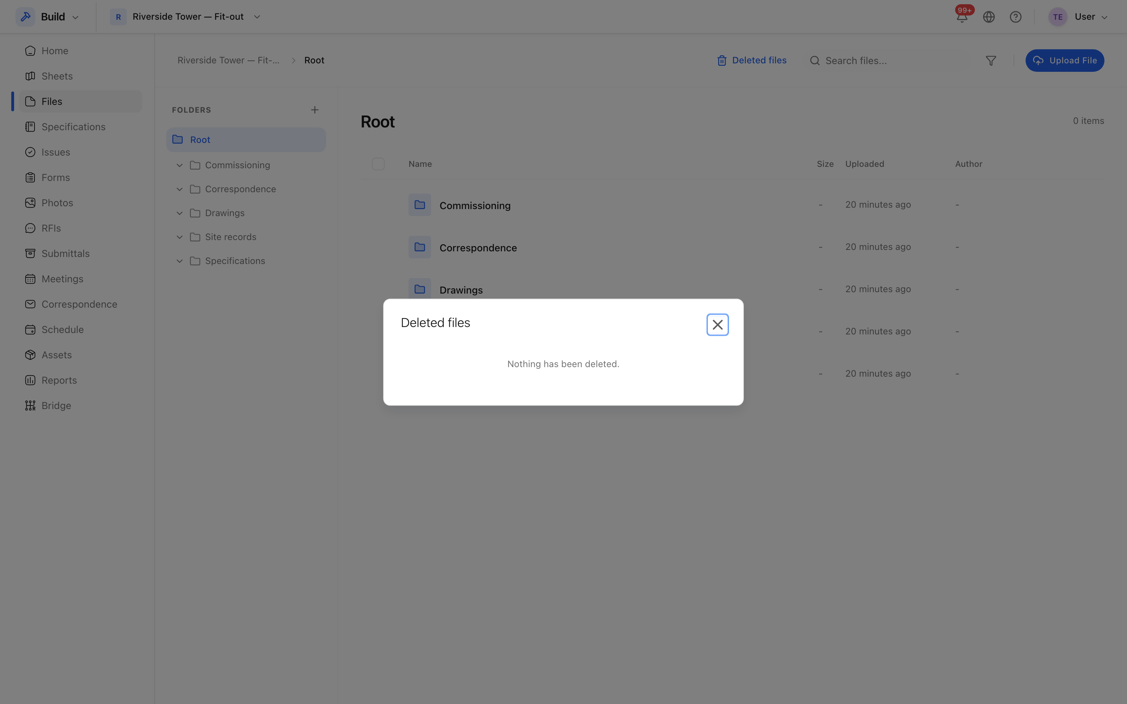Screen dimensions: 1127x704
Task: Open the Correspondence folder icon in file list
Action: coord(419,247)
